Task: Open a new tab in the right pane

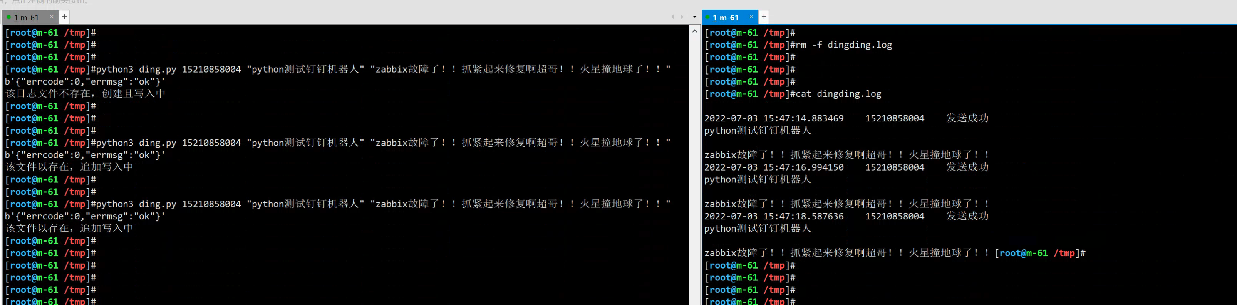Action: click(x=764, y=17)
